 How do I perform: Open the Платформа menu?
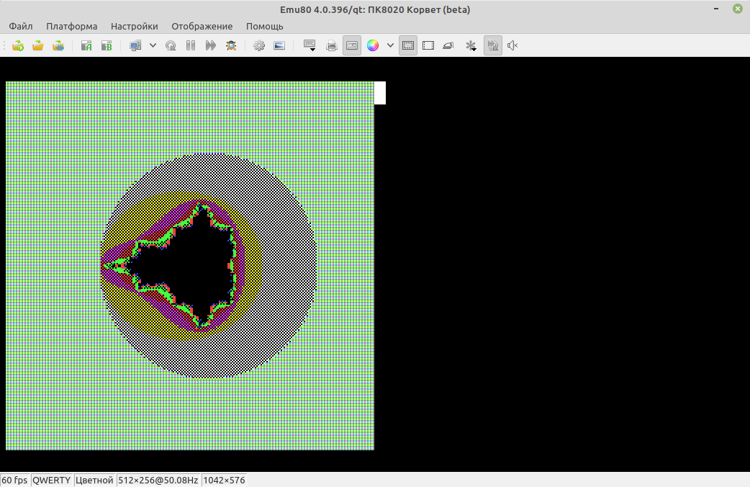71,26
